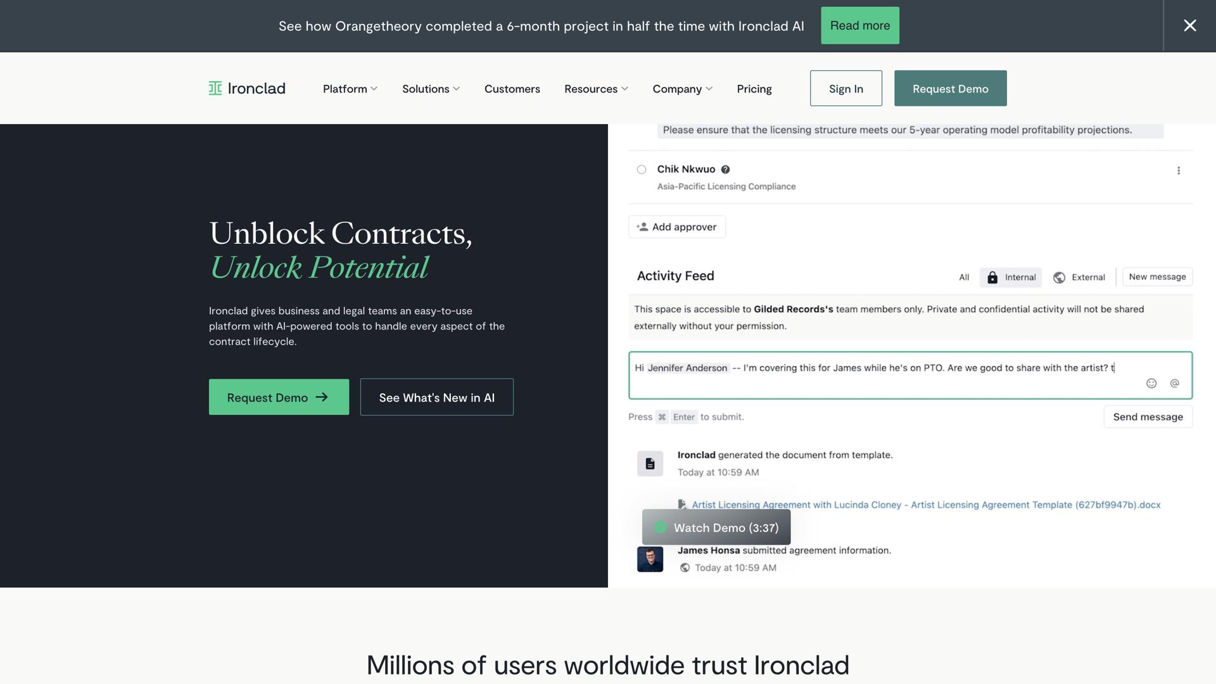
Task: Switch Activity Feed to Internal filter
Action: [x=1011, y=277]
